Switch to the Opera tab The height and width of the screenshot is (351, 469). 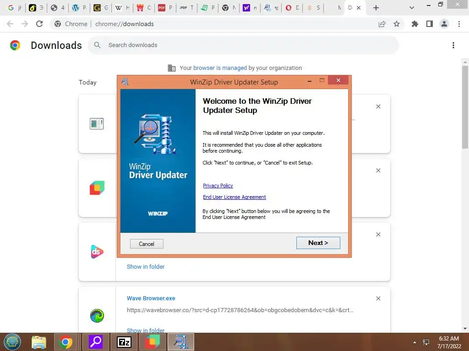292,8
